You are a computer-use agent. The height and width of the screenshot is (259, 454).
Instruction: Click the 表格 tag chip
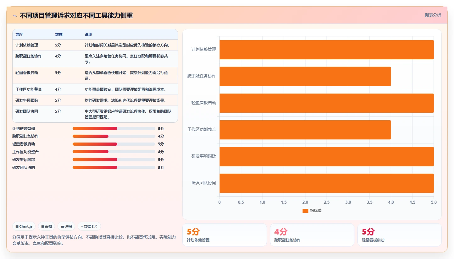(47, 226)
